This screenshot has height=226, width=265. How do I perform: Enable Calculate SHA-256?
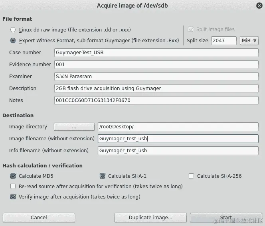pyautogui.click(x=191, y=176)
